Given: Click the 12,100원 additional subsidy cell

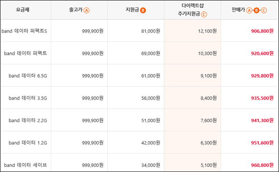Looking at the screenshot, I should [207, 31].
